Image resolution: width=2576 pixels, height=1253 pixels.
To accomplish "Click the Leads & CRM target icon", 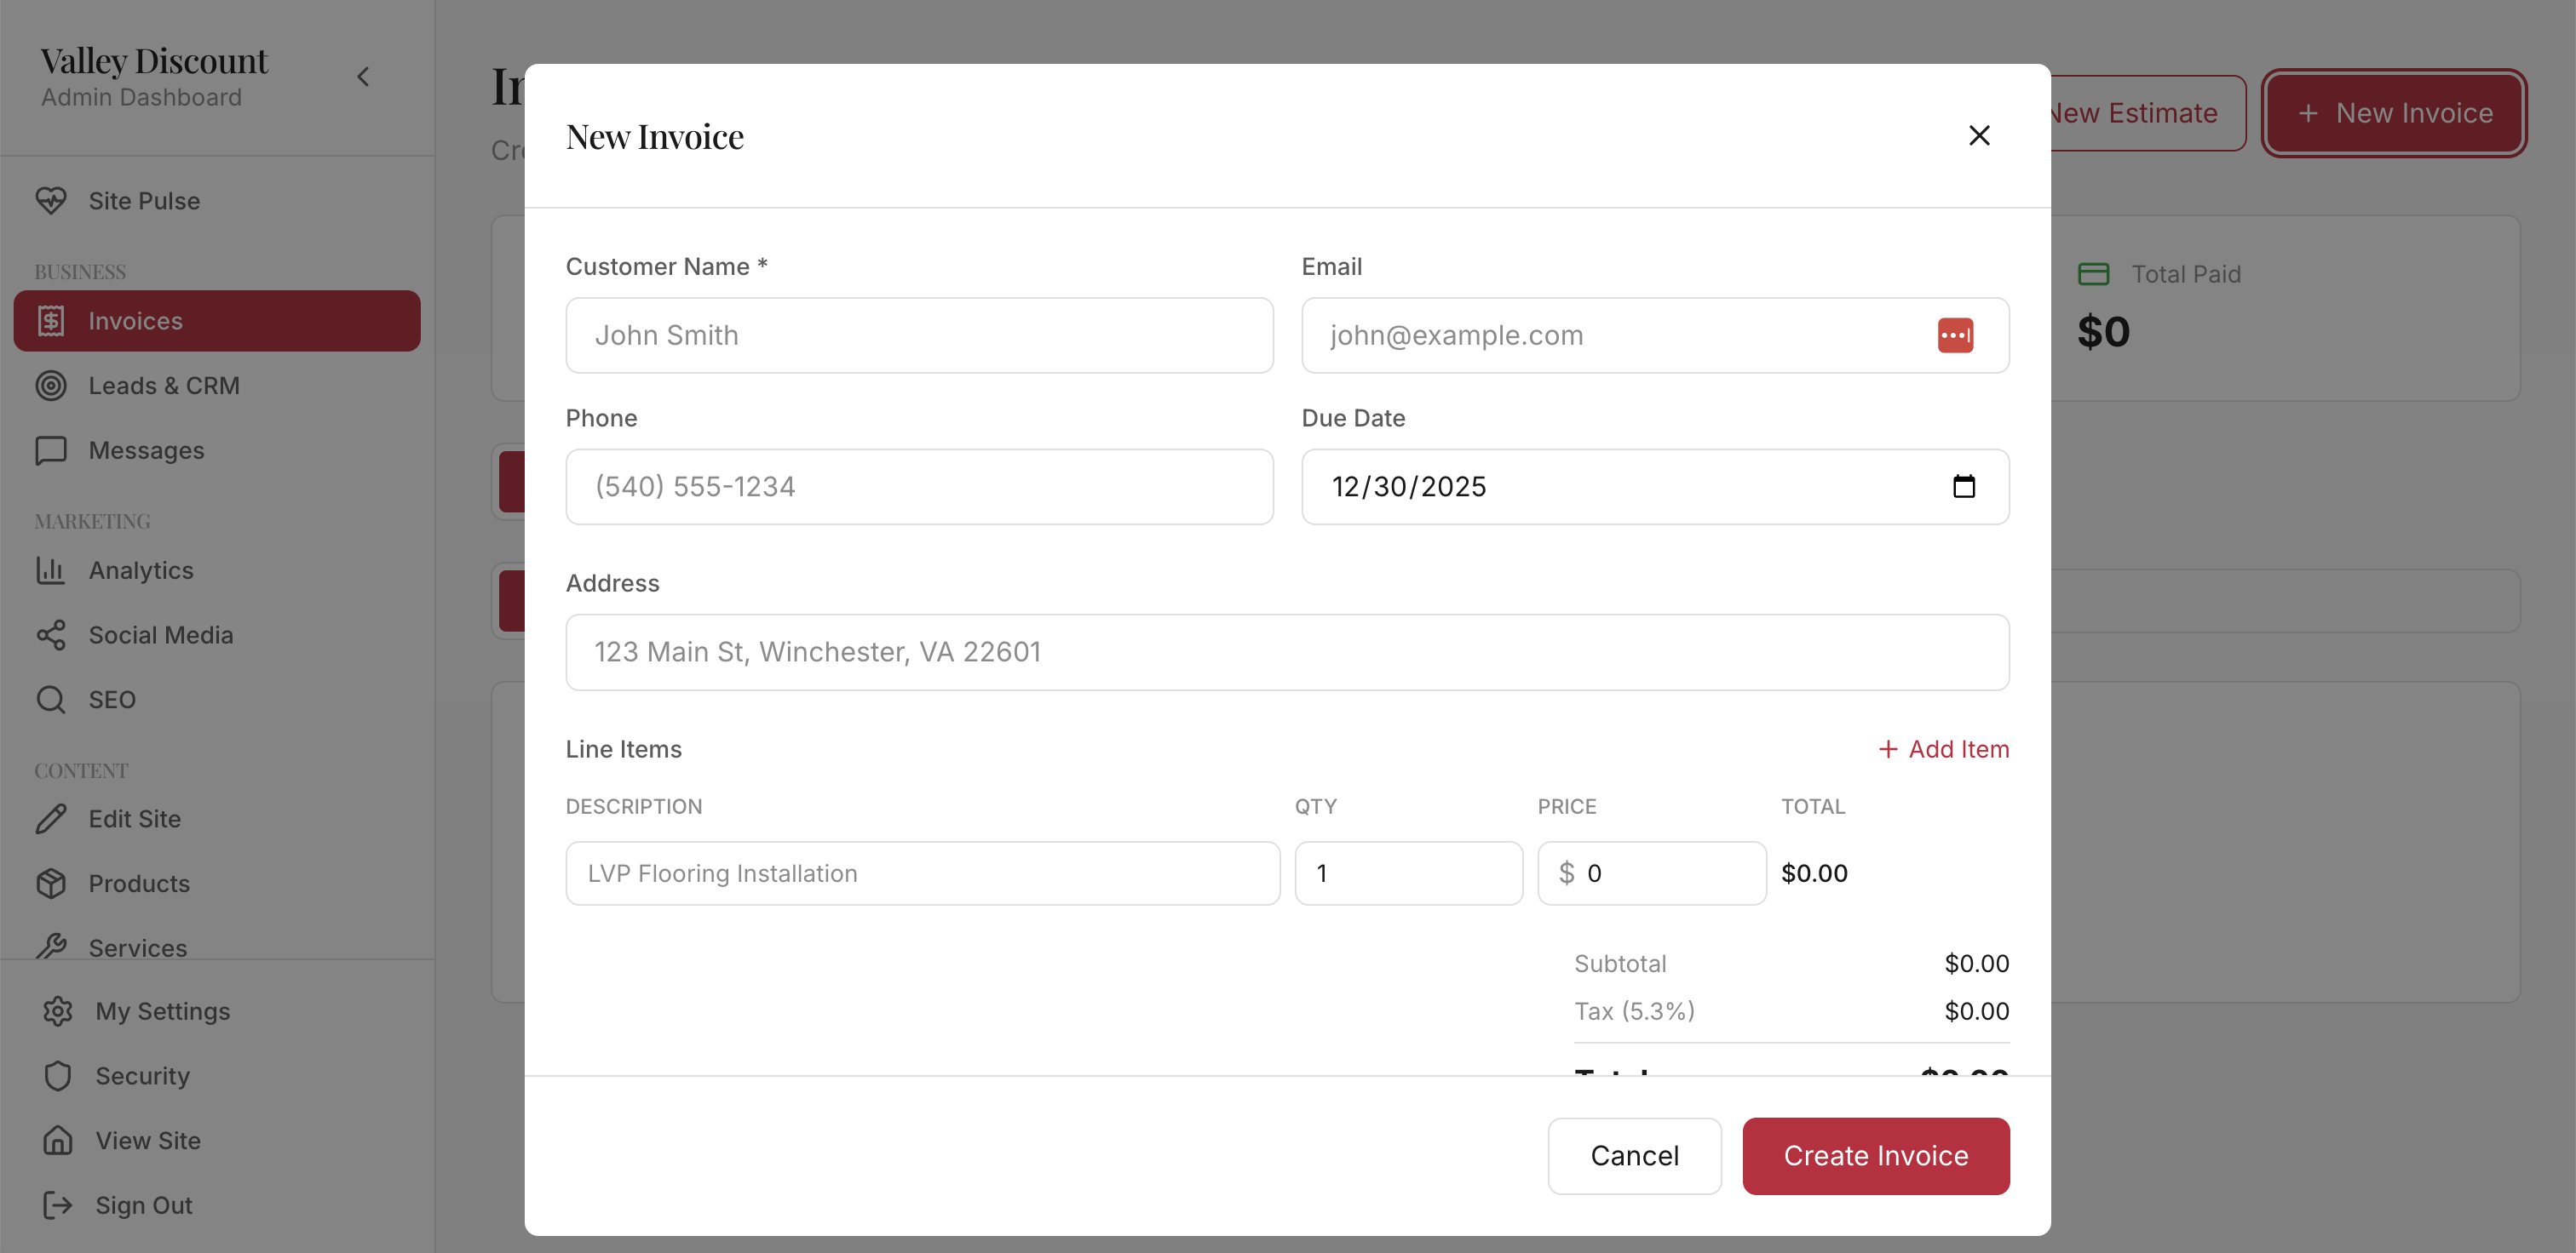I will click(x=52, y=386).
